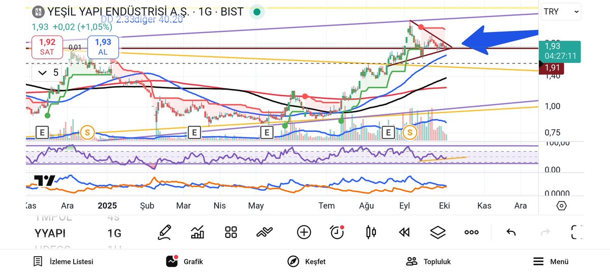This screenshot has width=610, height=274.
Task: Tap the 1,93 AL buy button
Action: point(103,47)
